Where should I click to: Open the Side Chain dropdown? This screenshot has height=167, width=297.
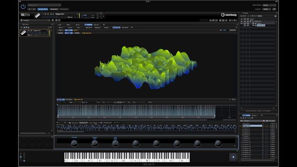click(x=269, y=5)
